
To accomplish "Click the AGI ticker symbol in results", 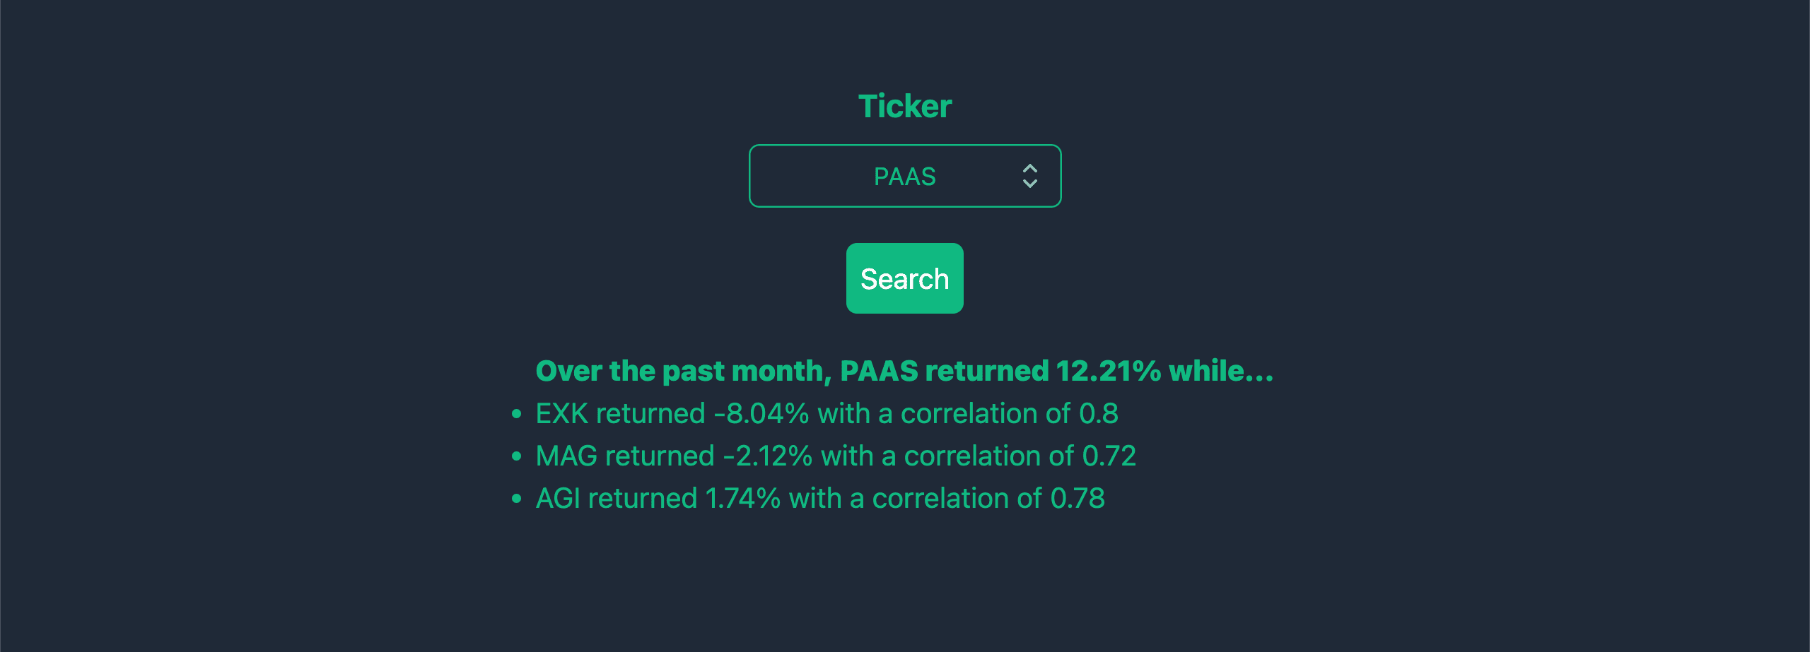I will [x=557, y=499].
